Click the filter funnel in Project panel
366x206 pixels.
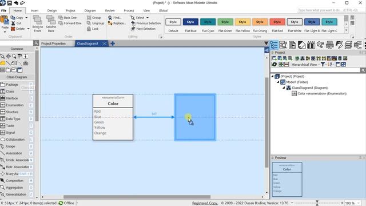(323, 65)
